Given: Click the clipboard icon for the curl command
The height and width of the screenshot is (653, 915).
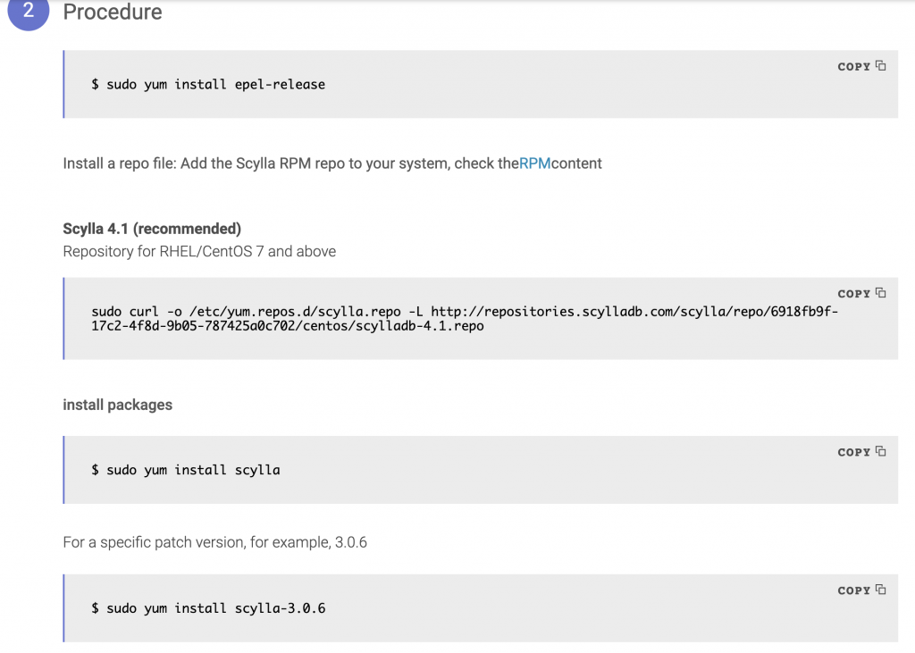Looking at the screenshot, I should pyautogui.click(x=880, y=293).
